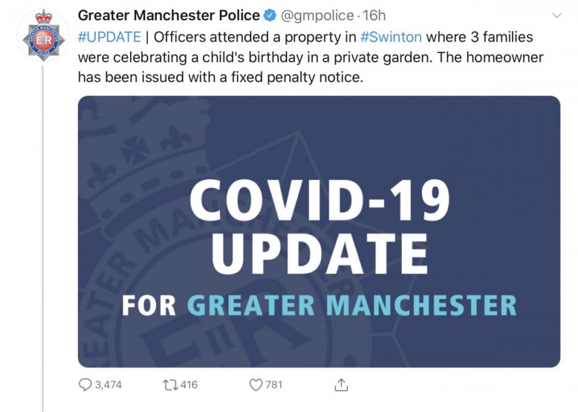Open the @gmpolice handle

click(317, 14)
